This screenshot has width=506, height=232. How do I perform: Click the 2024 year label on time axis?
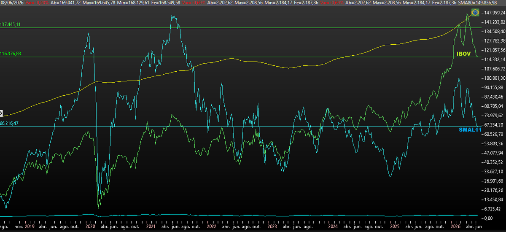(x=333, y=226)
